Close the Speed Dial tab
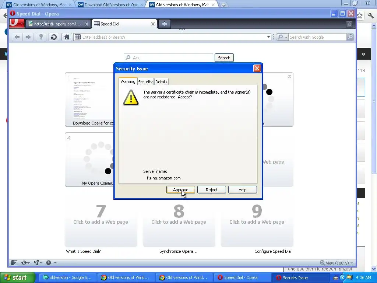This screenshot has height=283, width=377. [153, 24]
